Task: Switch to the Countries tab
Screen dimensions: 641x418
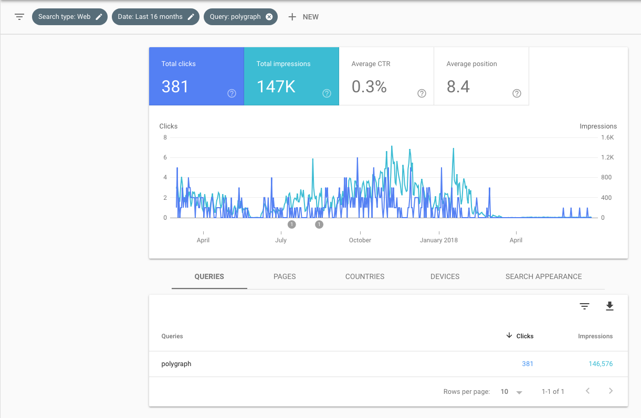Action: [x=365, y=276]
